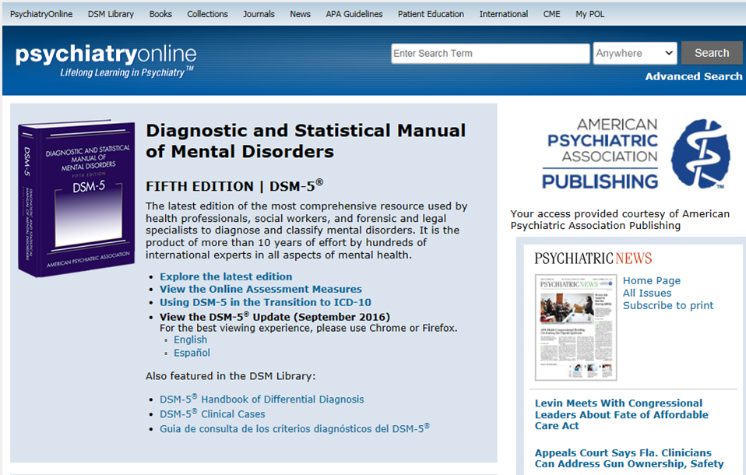Open the All Issues link
746x475 pixels.
pos(647,294)
